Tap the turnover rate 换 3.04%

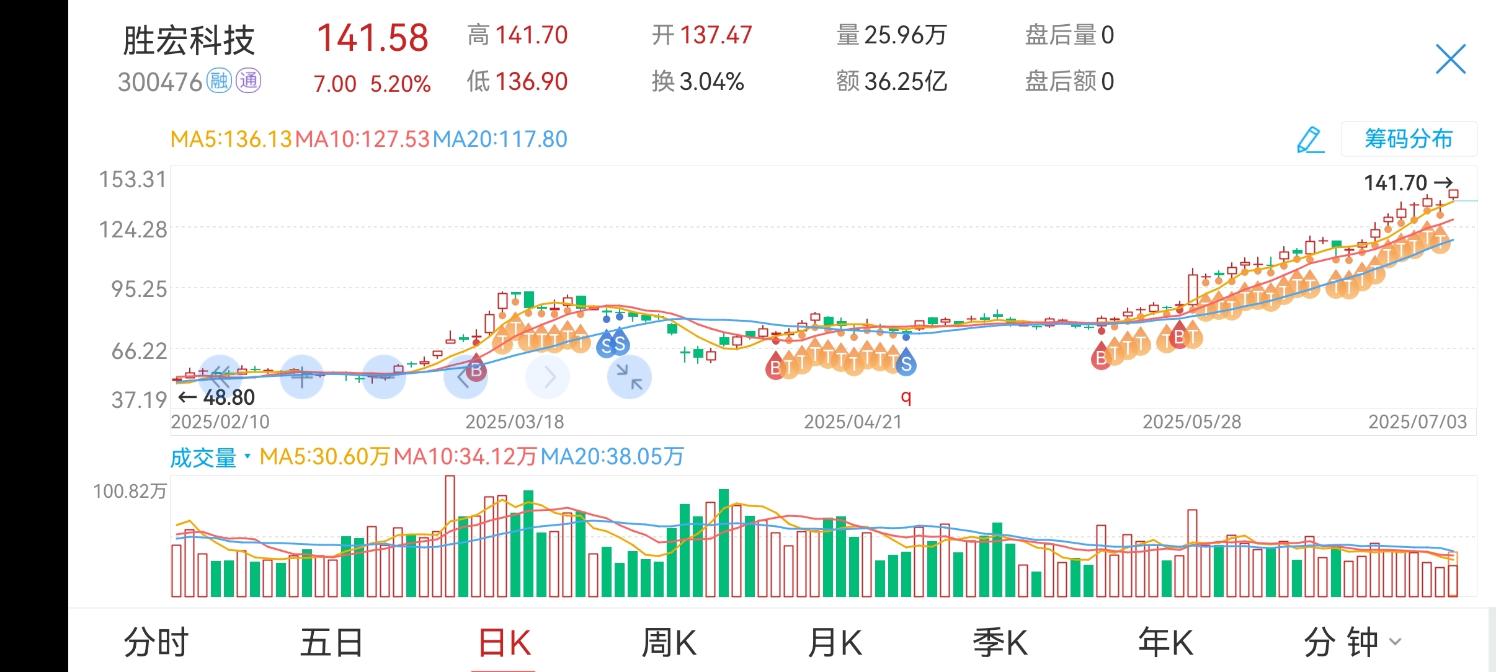(x=698, y=81)
